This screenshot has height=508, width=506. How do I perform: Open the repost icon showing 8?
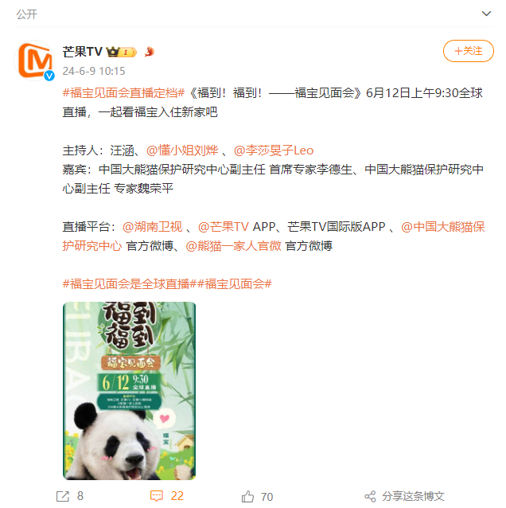[63, 496]
